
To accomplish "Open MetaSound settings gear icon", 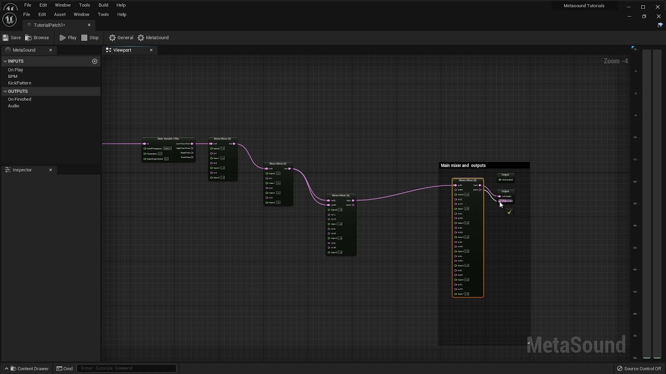I will [x=141, y=37].
